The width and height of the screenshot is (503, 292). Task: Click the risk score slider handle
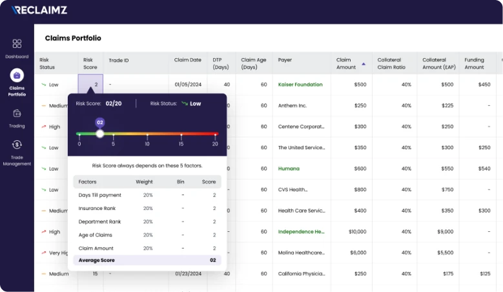pos(99,134)
